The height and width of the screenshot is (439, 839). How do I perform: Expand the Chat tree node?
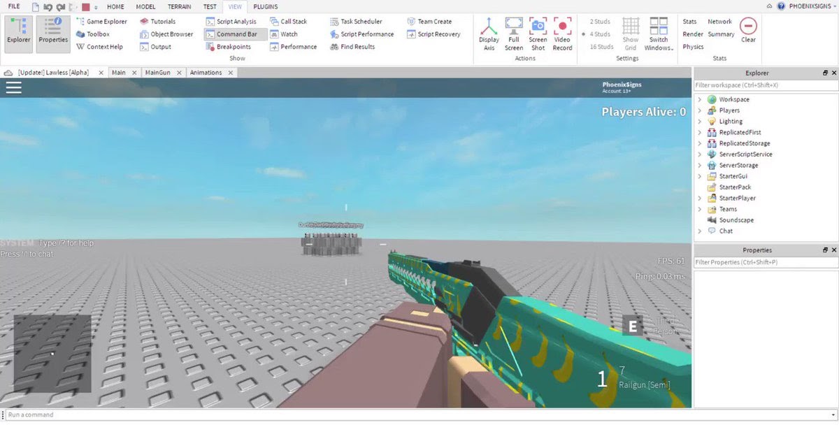coord(700,231)
